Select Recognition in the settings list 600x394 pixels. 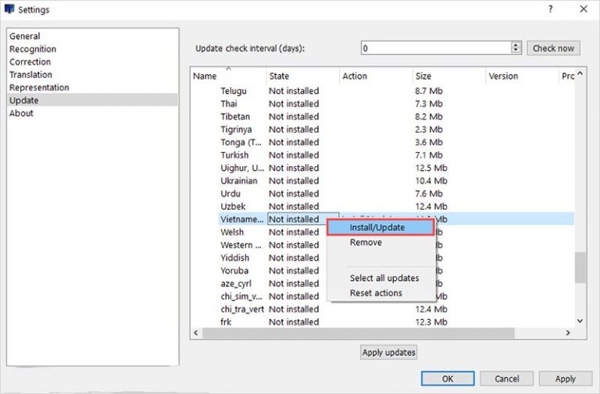[33, 49]
